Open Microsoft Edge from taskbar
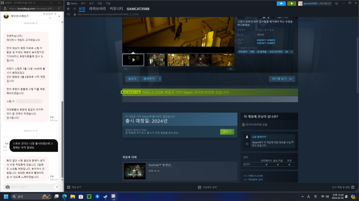This screenshot has height=201, width=359. 65,197
